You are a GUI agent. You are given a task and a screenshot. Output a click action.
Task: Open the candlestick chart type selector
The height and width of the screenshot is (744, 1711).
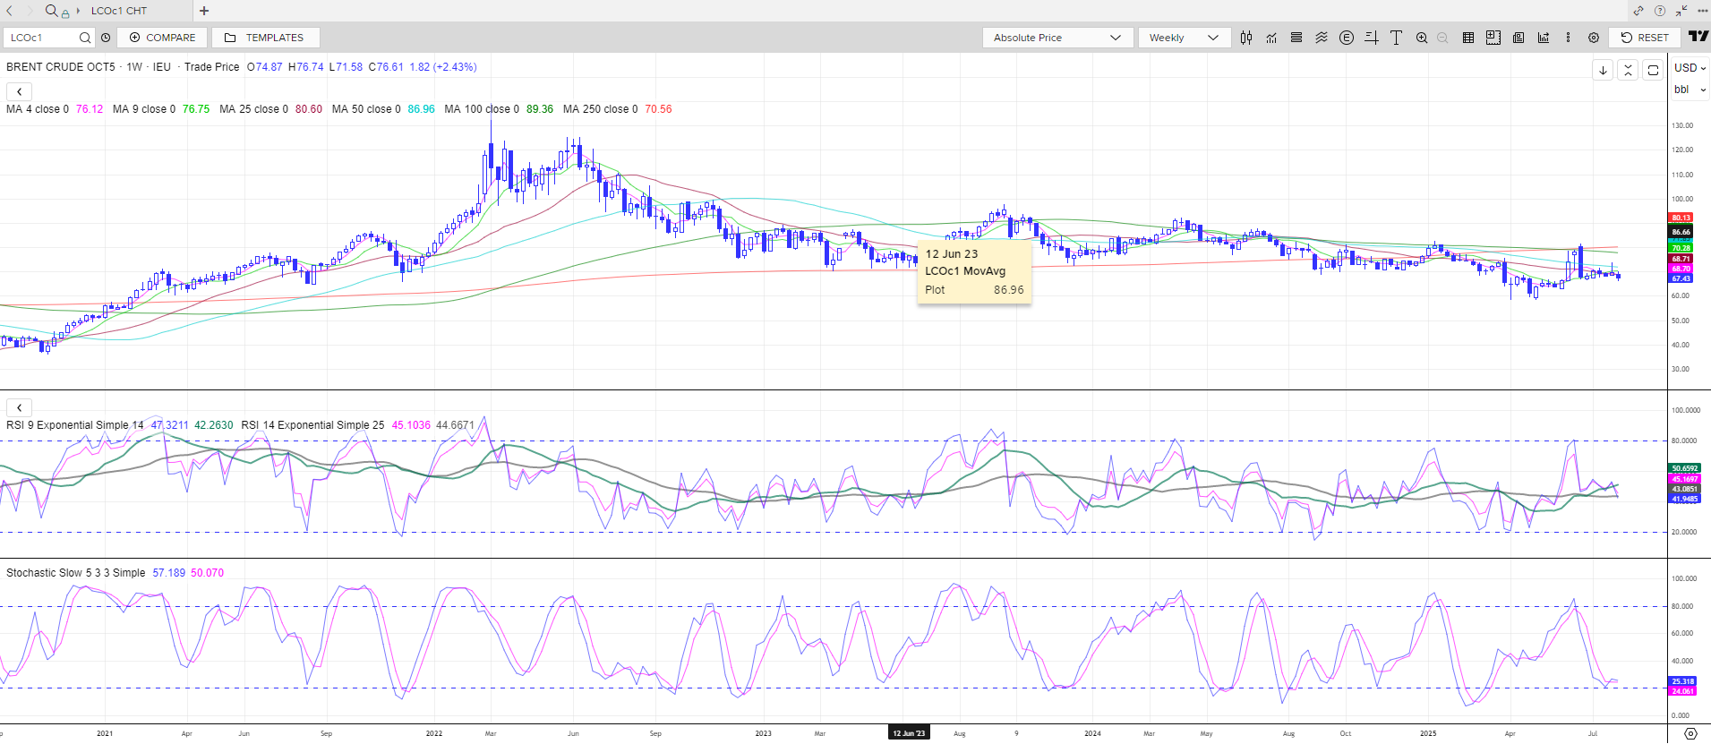click(x=1246, y=38)
